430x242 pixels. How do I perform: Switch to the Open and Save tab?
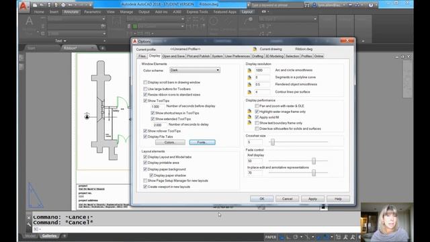(173, 56)
